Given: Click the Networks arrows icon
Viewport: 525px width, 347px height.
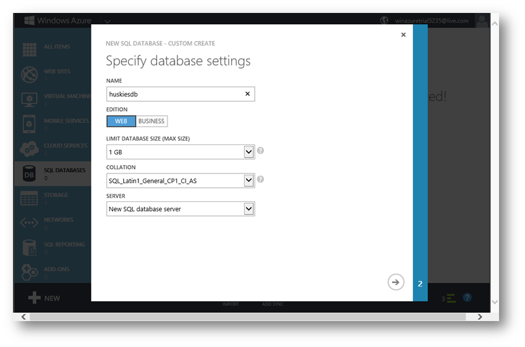Looking at the screenshot, I should coord(29,222).
